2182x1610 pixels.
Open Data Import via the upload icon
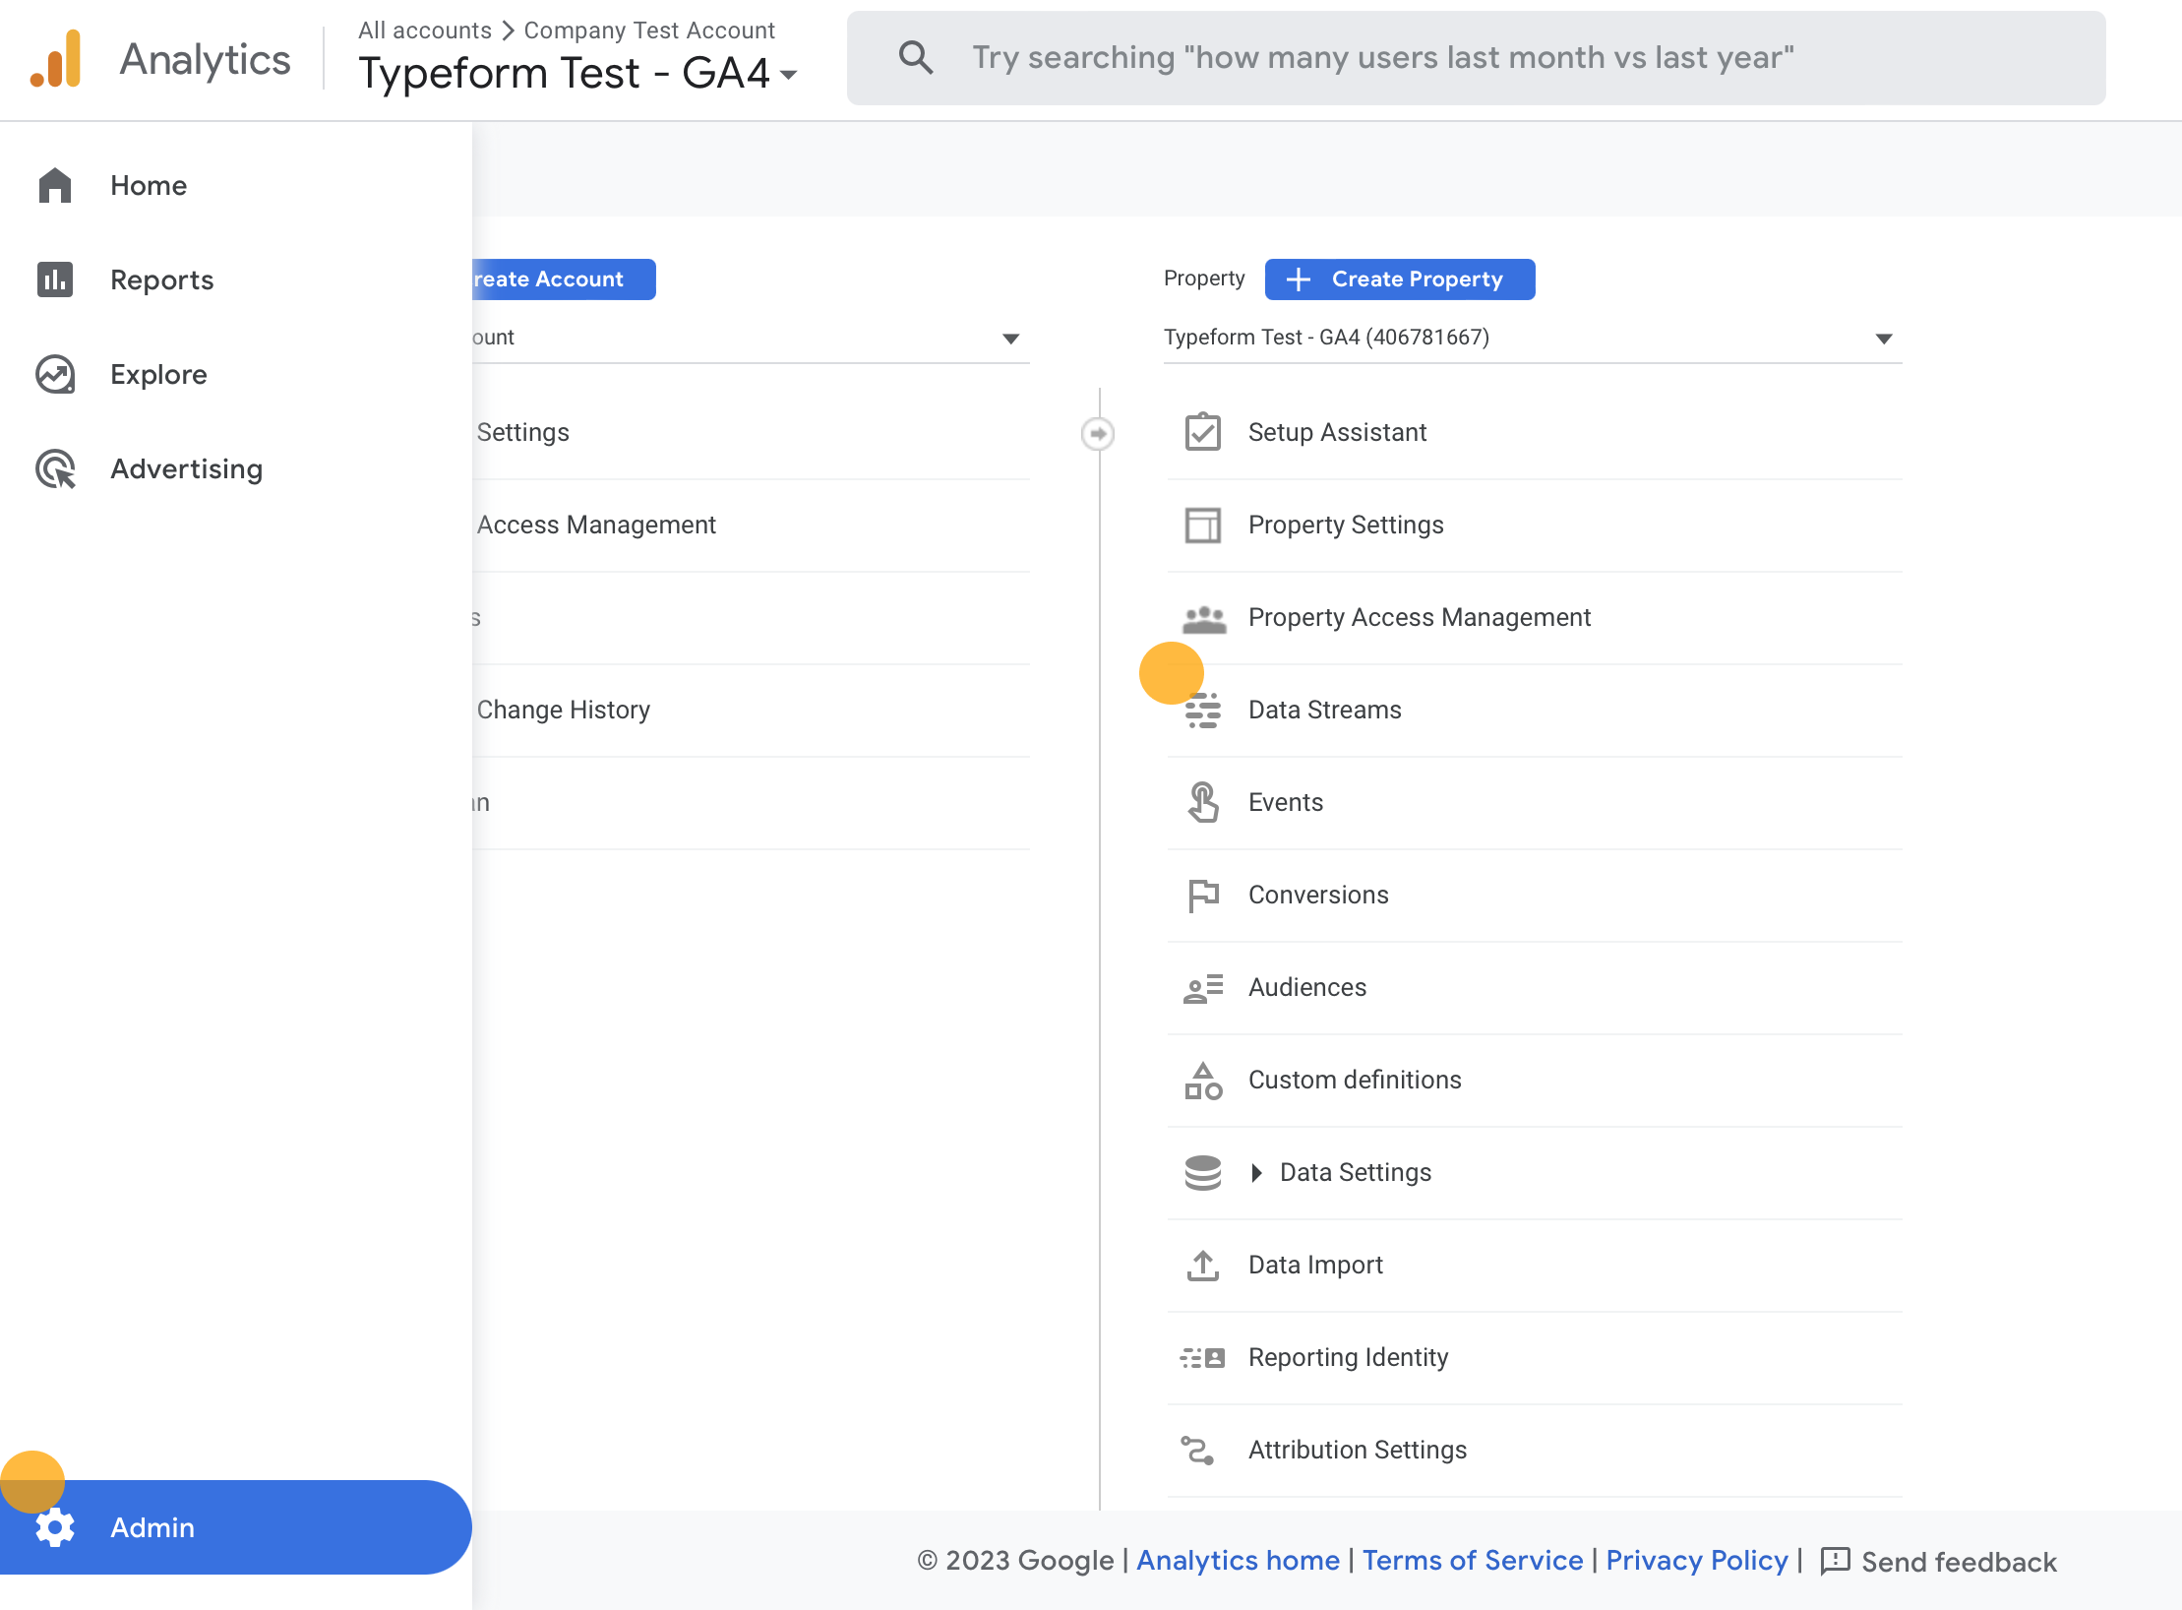click(1202, 1265)
